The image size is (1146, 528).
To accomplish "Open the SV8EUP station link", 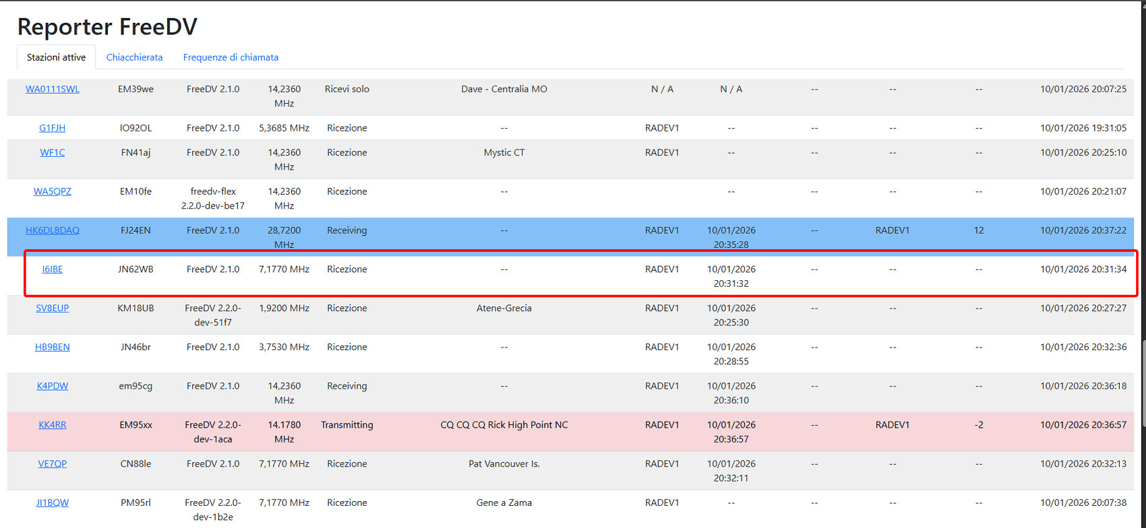I will click(53, 308).
